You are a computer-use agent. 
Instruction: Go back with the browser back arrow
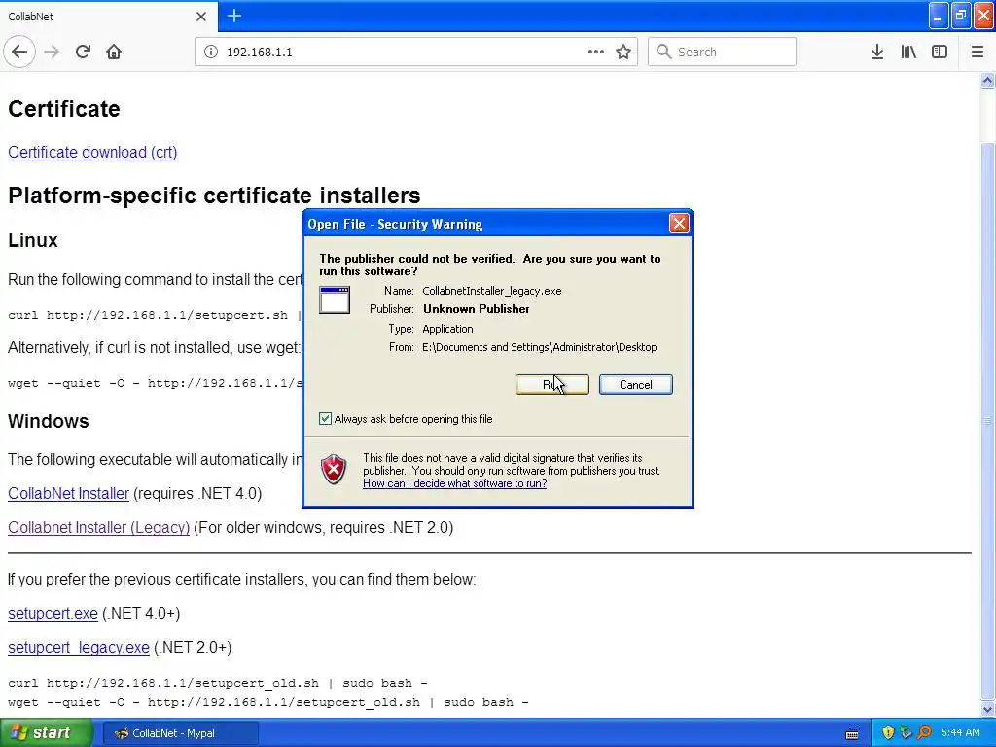tap(19, 52)
